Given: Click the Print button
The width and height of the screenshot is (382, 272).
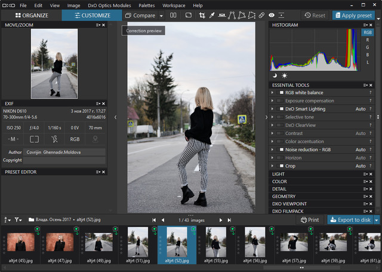Looking at the screenshot, I should point(310,220).
